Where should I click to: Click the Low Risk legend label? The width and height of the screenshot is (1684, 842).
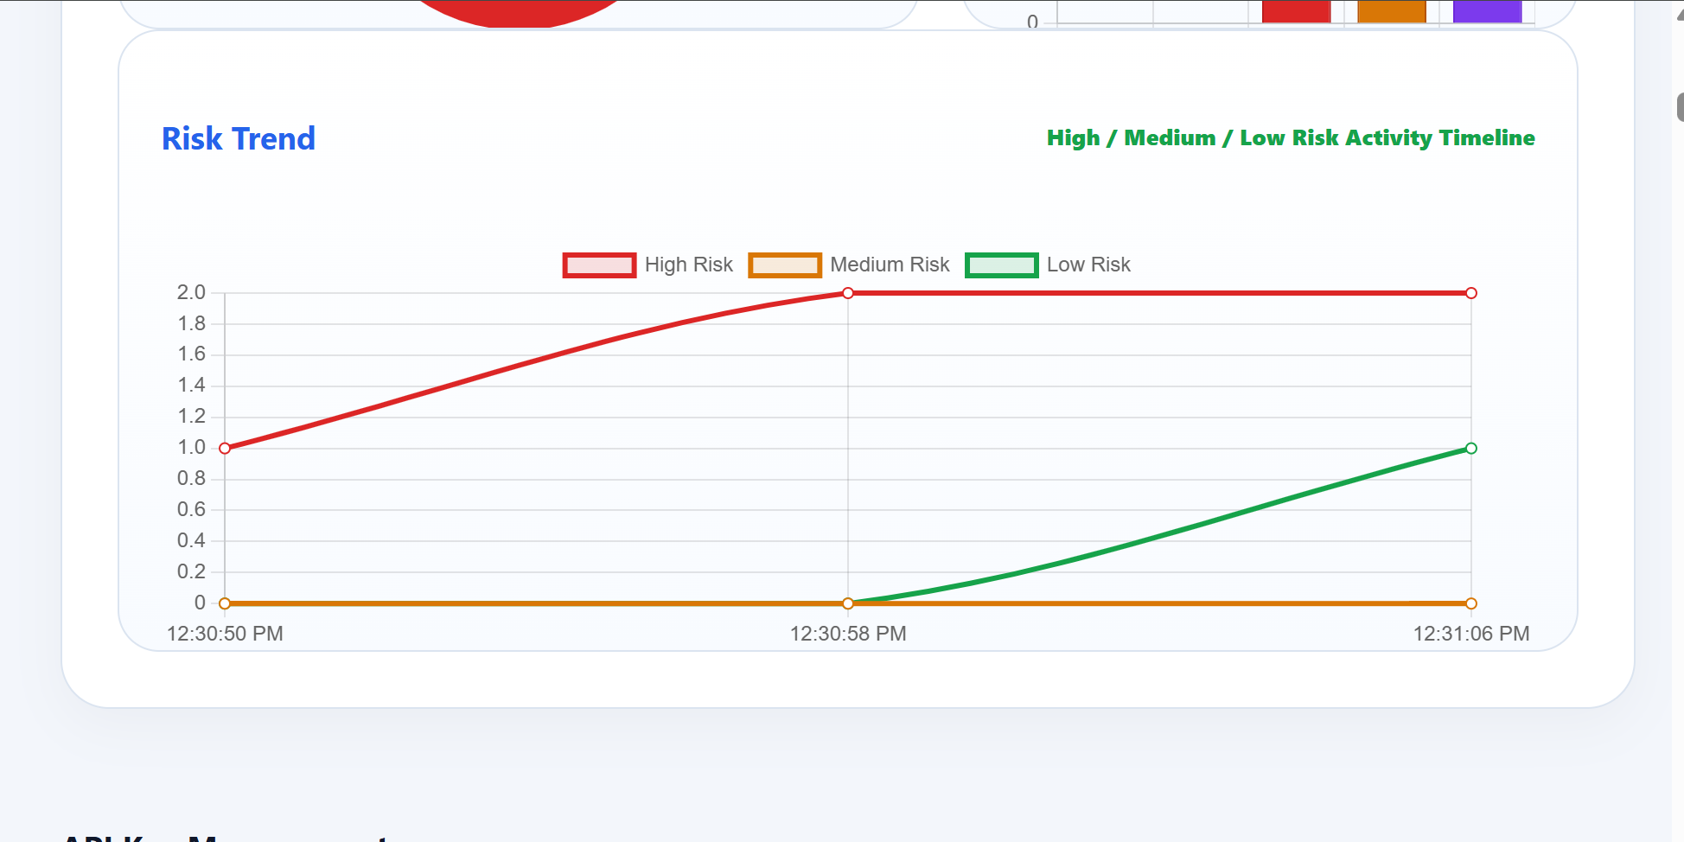[x=1088, y=265]
